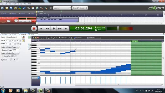The width and height of the screenshot is (165, 93).
Task: Toggle the Snap 1/8 grid button in piano roll
Action: coord(94,37)
